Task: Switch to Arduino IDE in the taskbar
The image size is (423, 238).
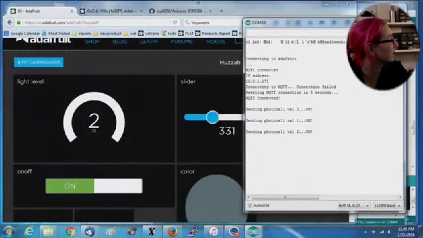Action: coord(253,231)
